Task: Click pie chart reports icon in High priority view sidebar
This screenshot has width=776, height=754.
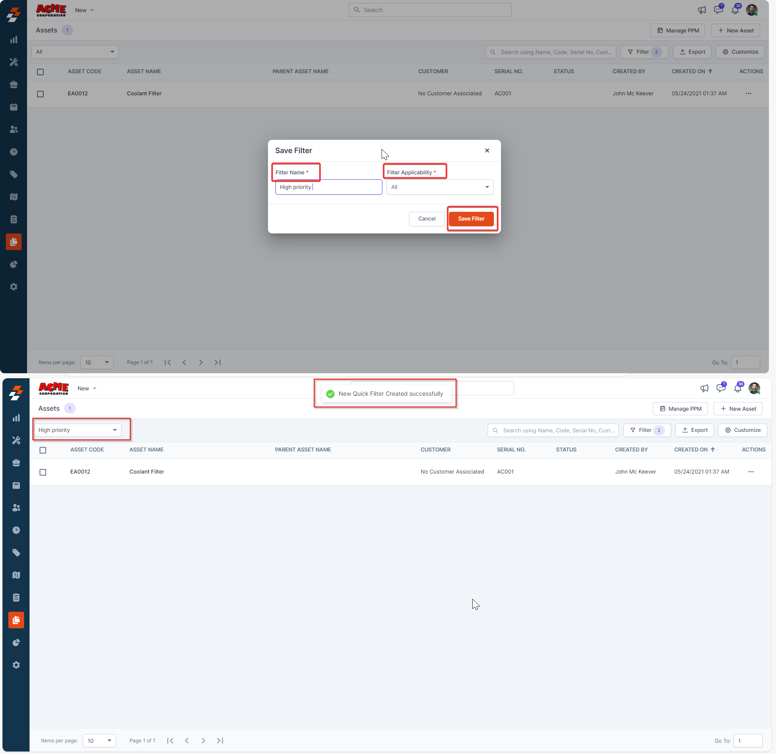Action: pyautogui.click(x=16, y=642)
